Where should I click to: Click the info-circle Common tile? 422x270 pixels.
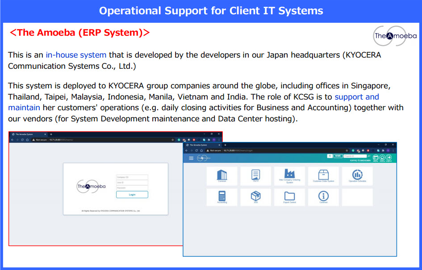pos(323,197)
